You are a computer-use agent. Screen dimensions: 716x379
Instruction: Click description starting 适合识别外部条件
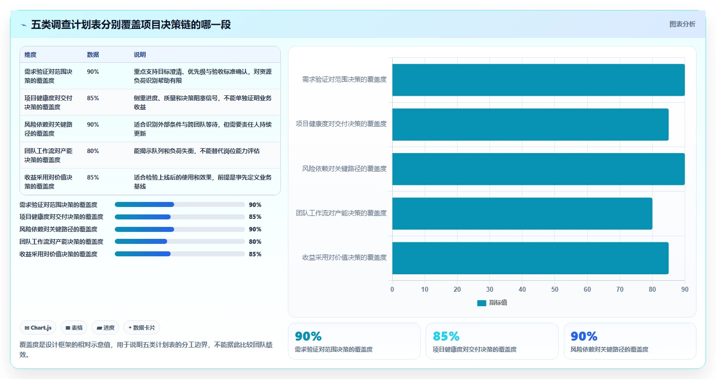click(x=203, y=129)
